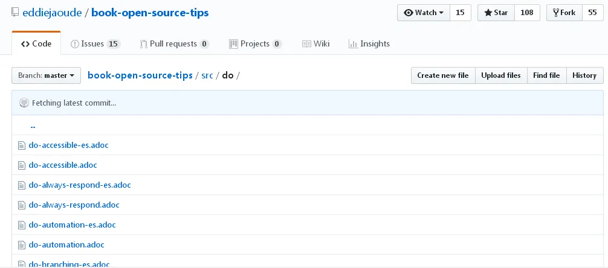The image size is (608, 268).
Task: Click file icon next to do-accessible.adoc
Action: [22, 165]
